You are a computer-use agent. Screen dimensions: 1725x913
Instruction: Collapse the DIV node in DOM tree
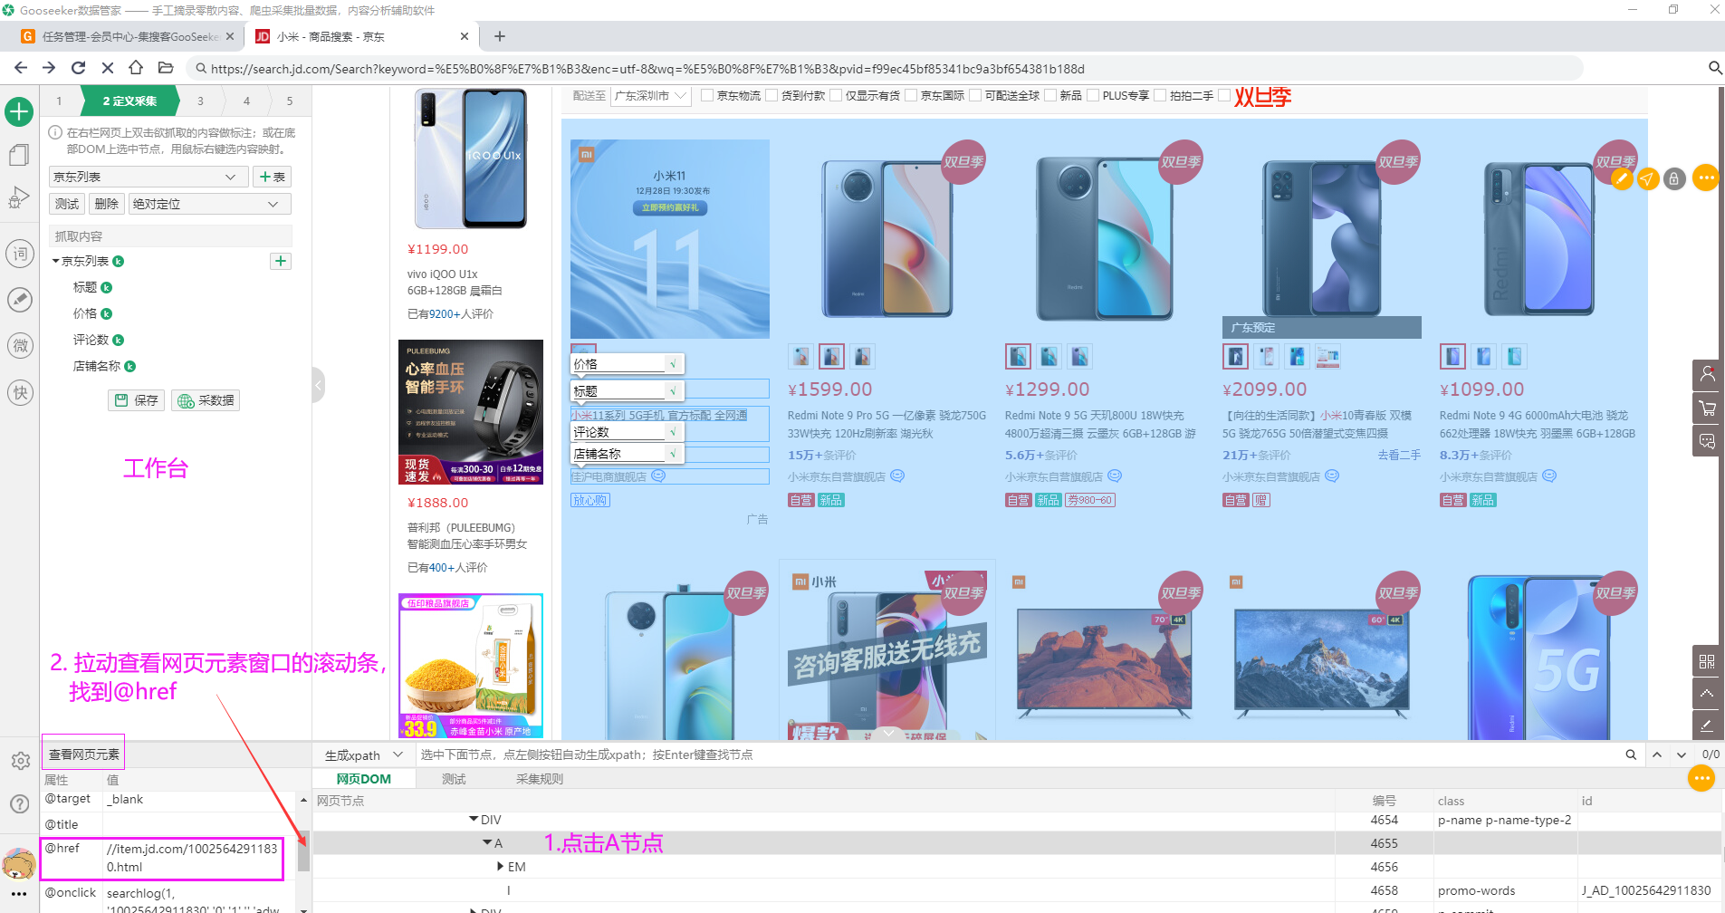tap(474, 820)
